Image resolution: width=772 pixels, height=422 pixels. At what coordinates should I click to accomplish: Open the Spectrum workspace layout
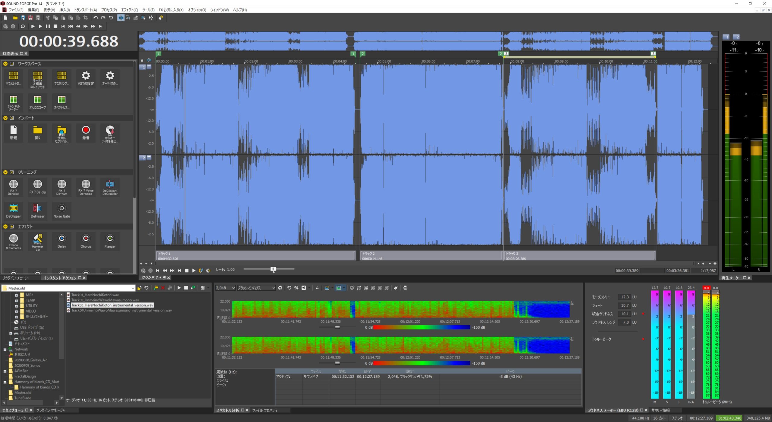pos(62,102)
